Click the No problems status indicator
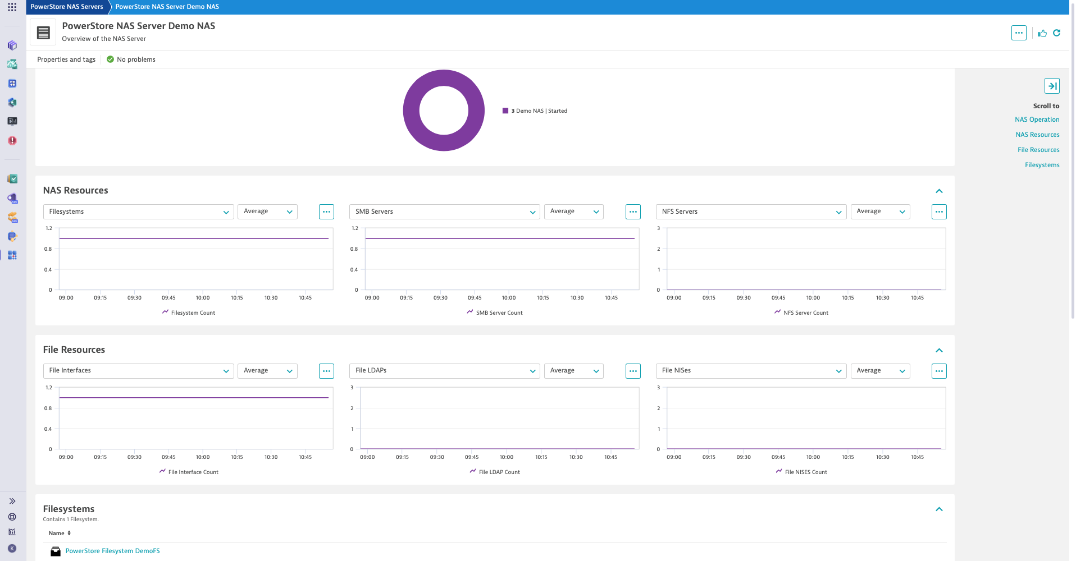 click(131, 59)
